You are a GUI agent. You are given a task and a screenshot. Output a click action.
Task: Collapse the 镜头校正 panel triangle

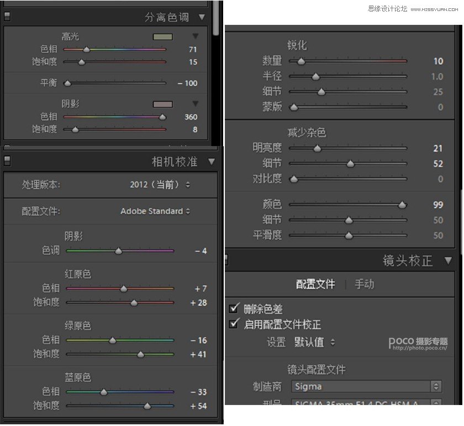(448, 260)
